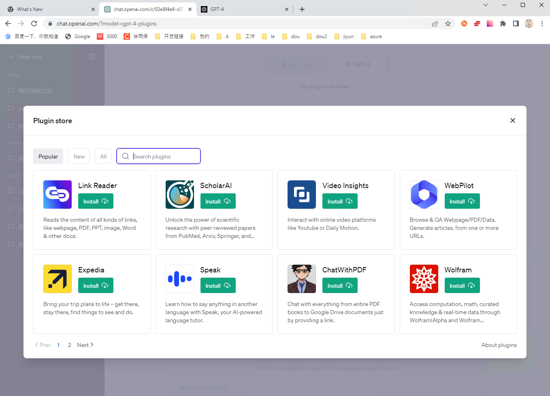Go back in browser history
The height and width of the screenshot is (396, 550).
coord(8,24)
